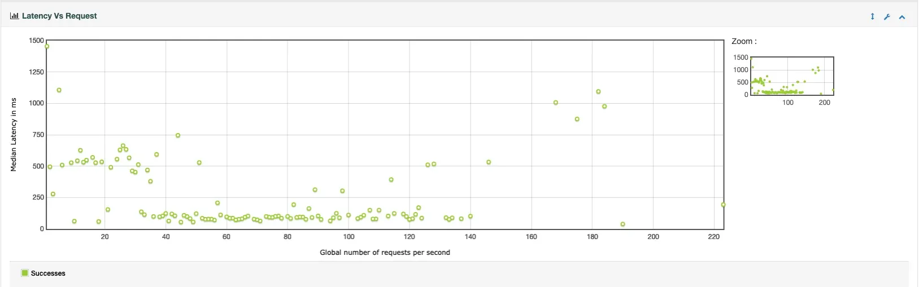Click the rightmost data point at chart edge
This screenshot has width=919, height=287.
723,205
